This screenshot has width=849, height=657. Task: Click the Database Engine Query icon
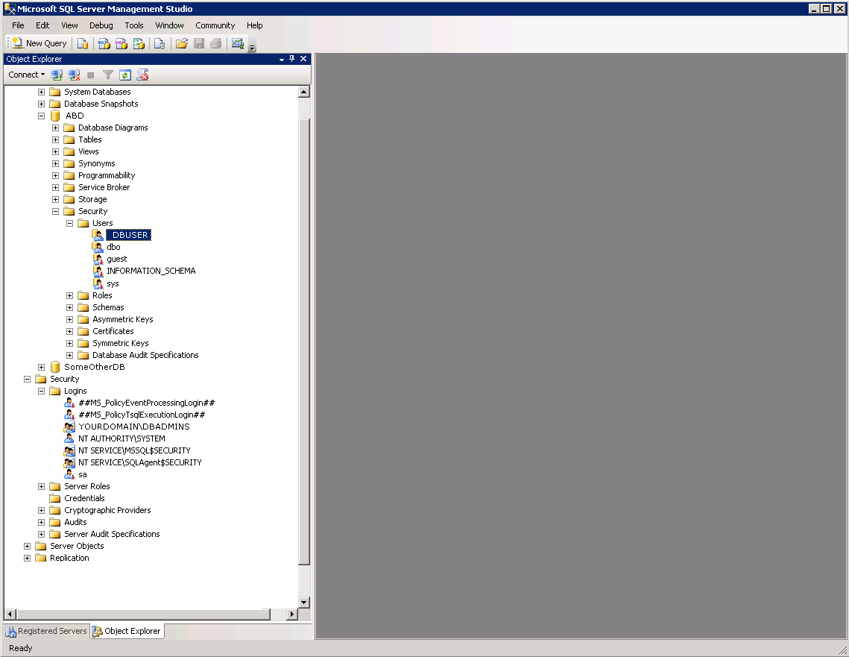[82, 43]
